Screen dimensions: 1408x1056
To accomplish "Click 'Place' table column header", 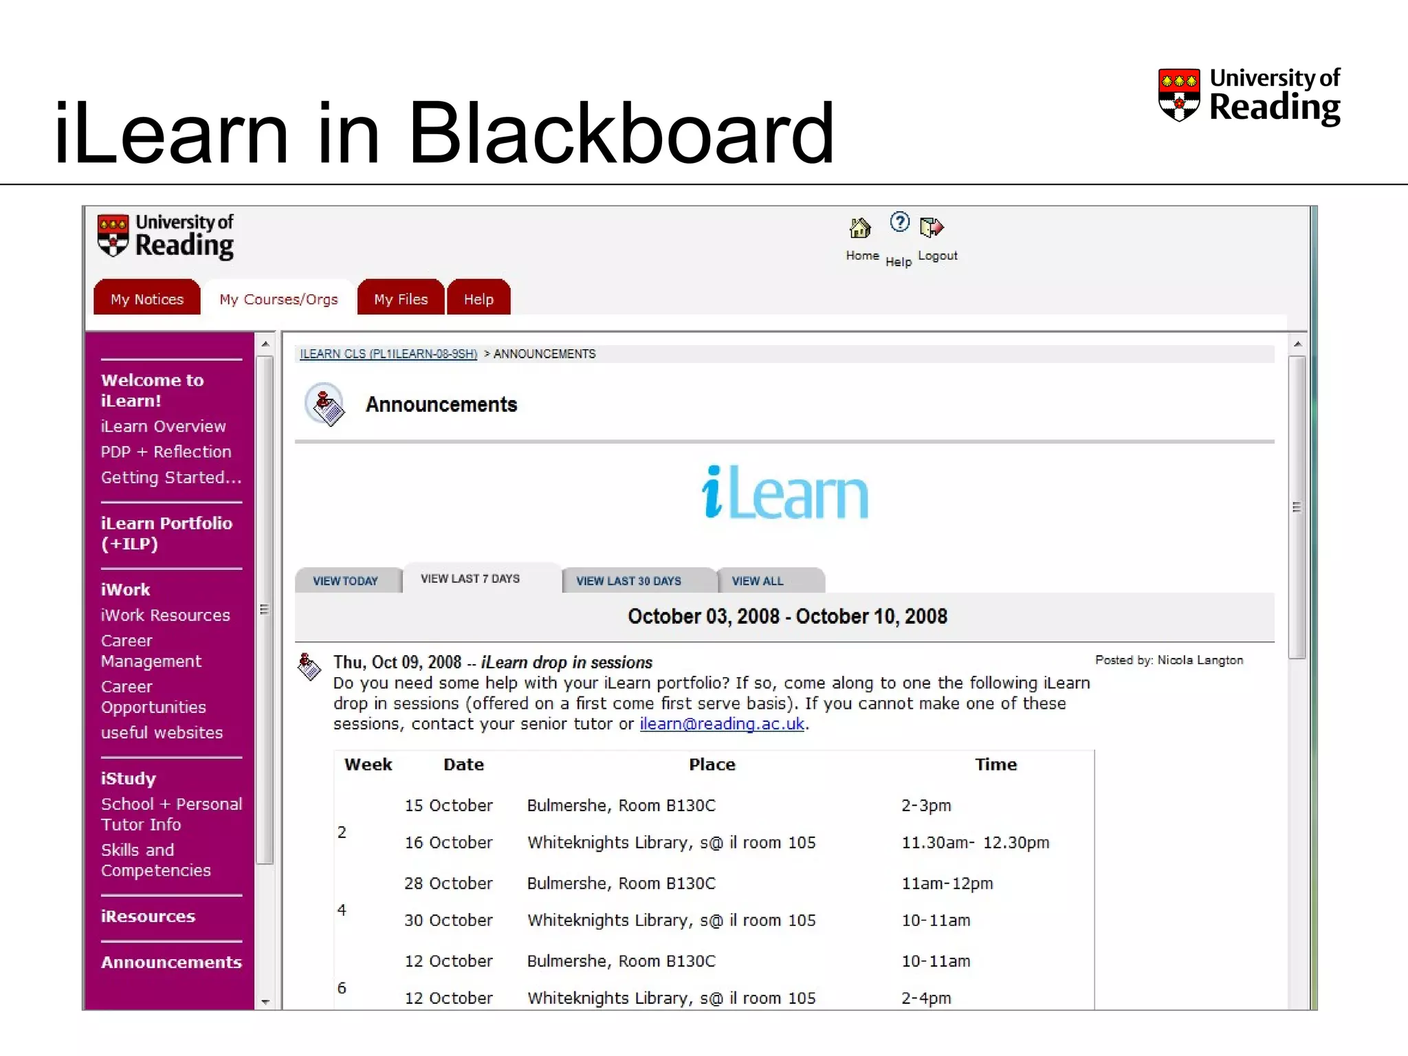I will click(x=712, y=764).
